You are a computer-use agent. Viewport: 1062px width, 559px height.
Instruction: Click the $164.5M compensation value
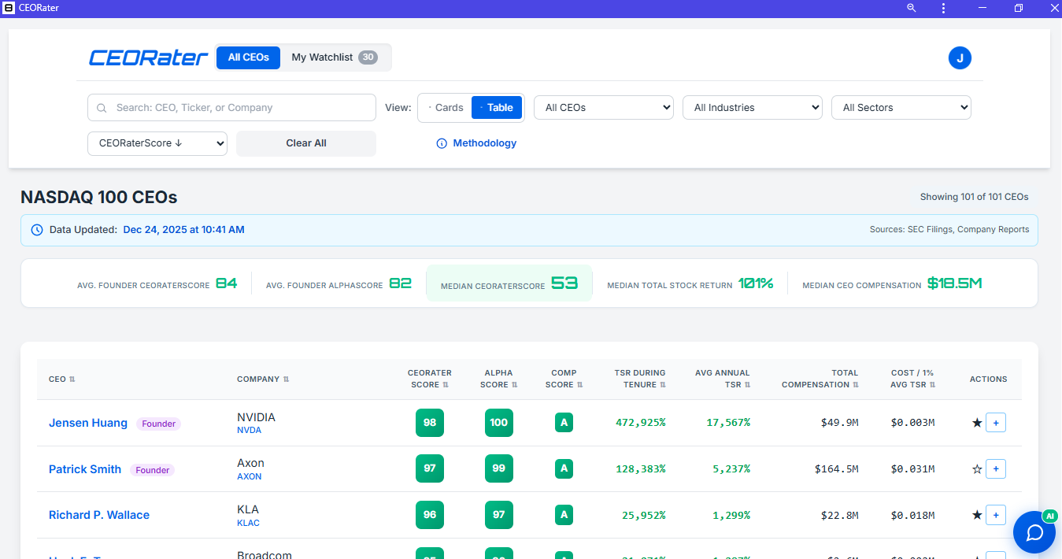tap(837, 469)
